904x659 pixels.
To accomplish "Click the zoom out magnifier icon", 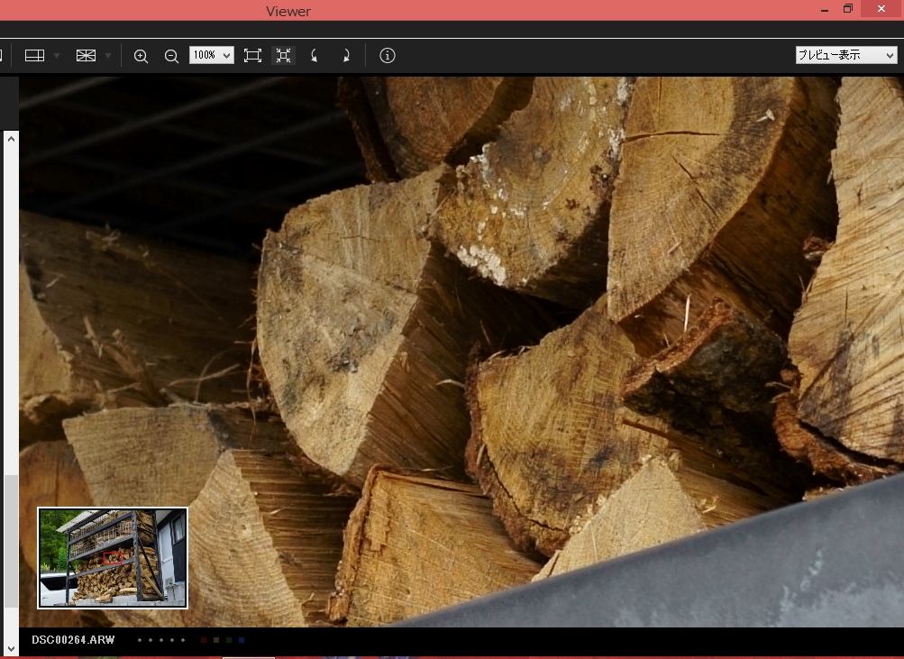I will (171, 56).
